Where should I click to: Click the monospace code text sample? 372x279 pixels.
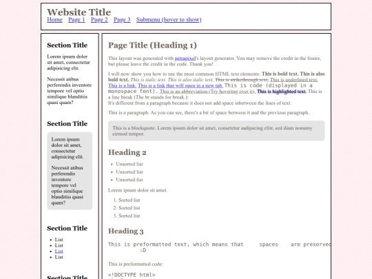point(210,88)
